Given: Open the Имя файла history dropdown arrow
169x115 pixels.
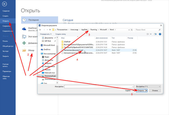Looking at the screenshot, I should point(133,86).
